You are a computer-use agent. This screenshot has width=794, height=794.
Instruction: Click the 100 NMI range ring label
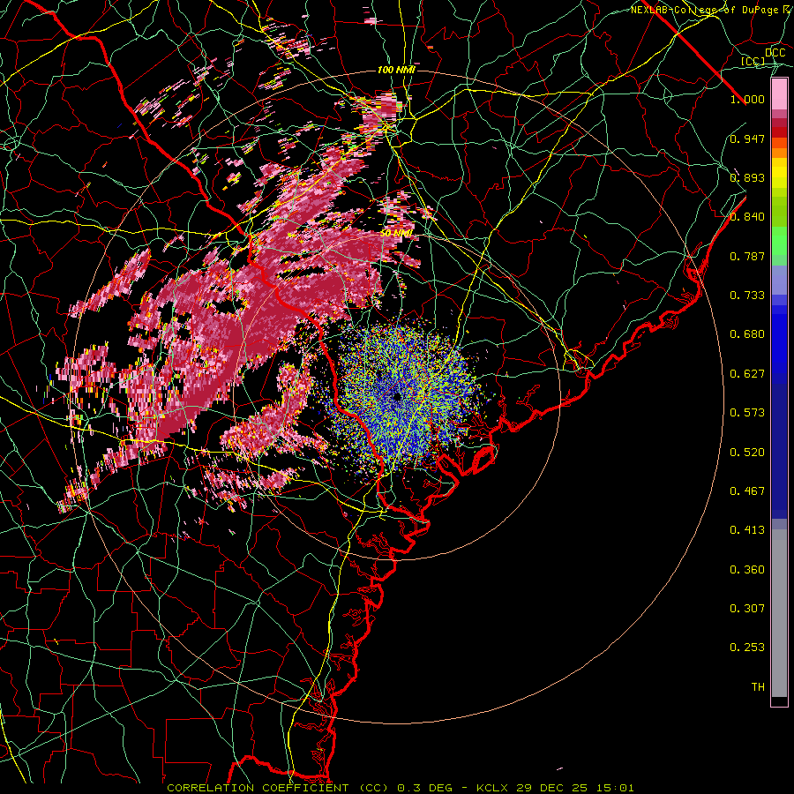tap(396, 70)
